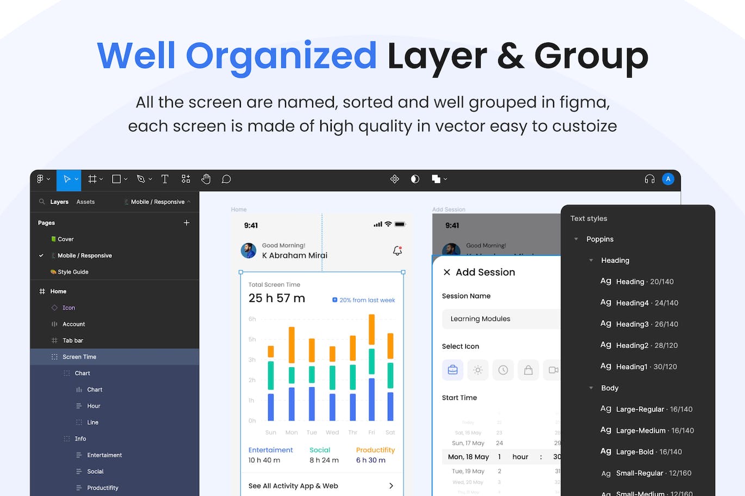Collapse the Poppins text styles group
Screen dimensions: 745x496
click(576, 239)
